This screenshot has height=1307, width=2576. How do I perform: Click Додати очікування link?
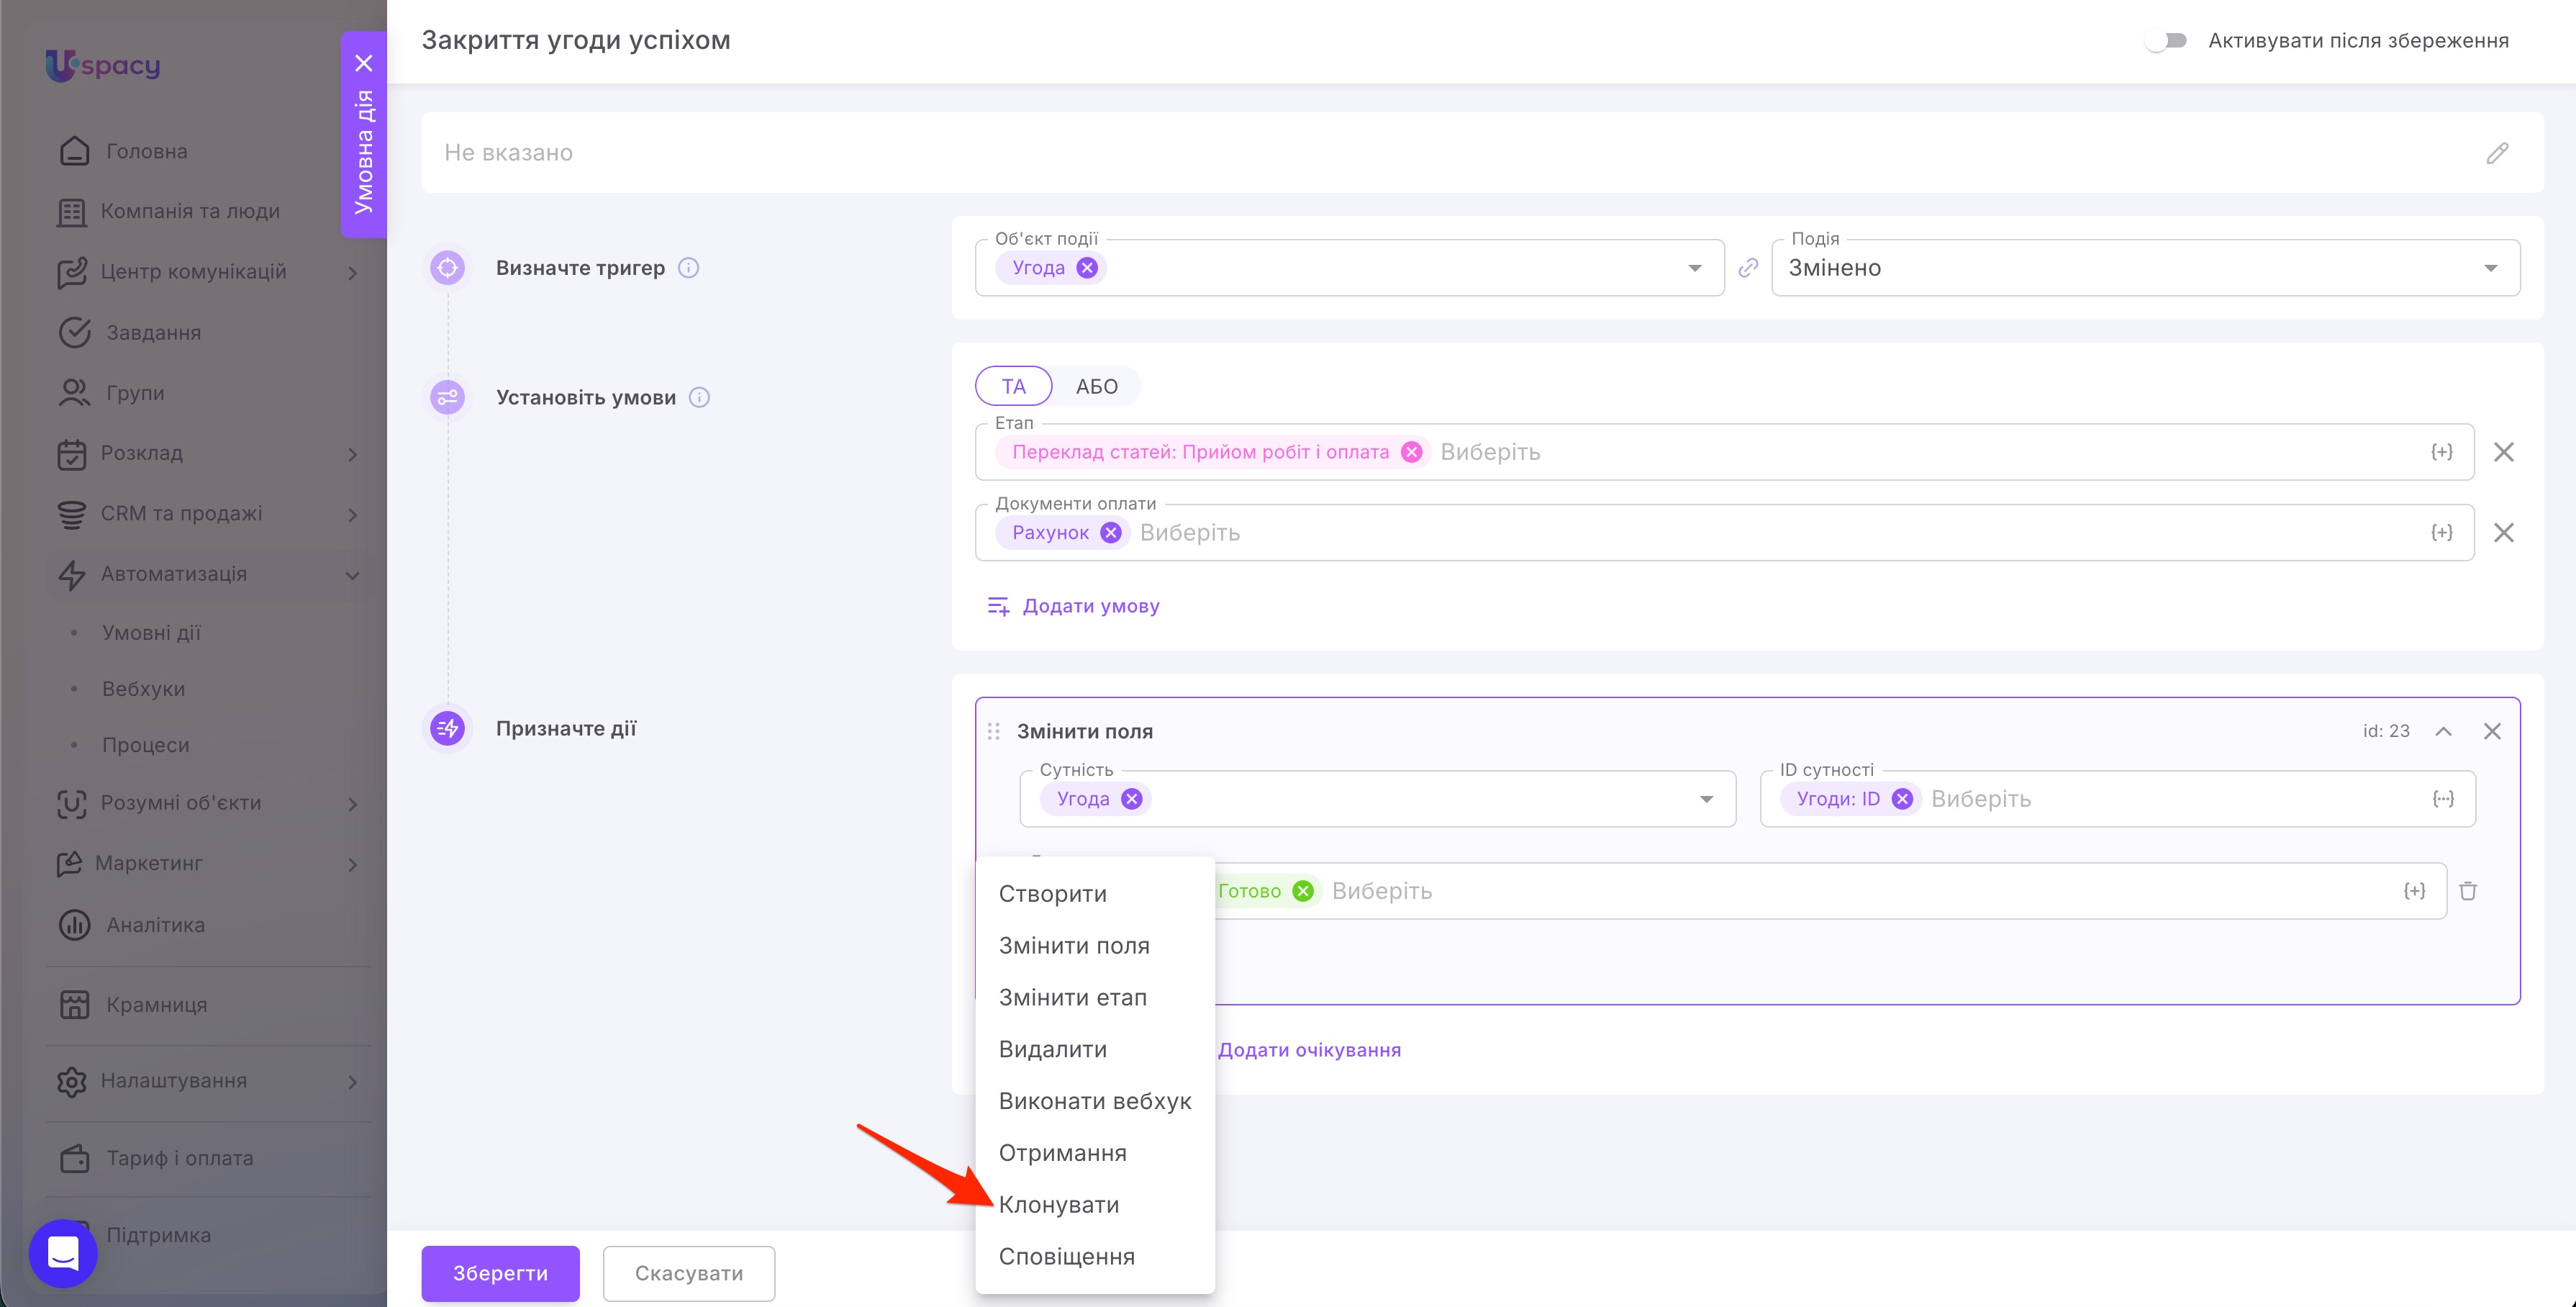pos(1309,1050)
